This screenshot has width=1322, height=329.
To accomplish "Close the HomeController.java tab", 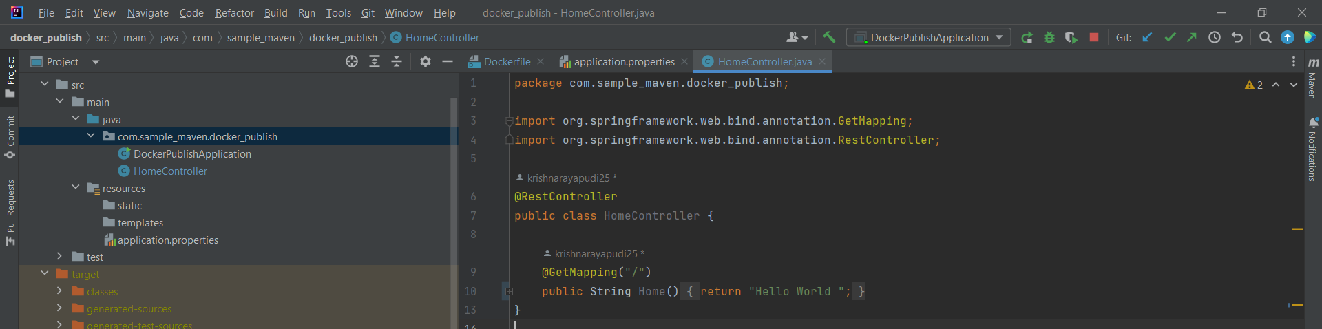I will pyautogui.click(x=822, y=61).
